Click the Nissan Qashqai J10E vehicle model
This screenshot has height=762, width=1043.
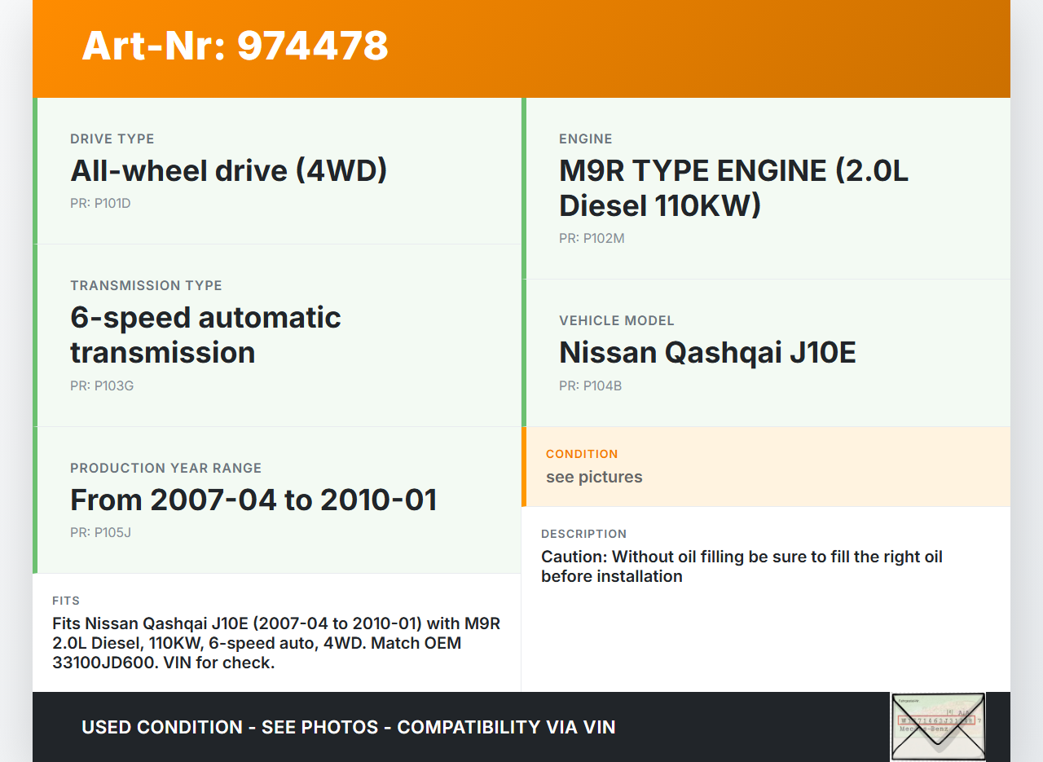click(x=707, y=352)
